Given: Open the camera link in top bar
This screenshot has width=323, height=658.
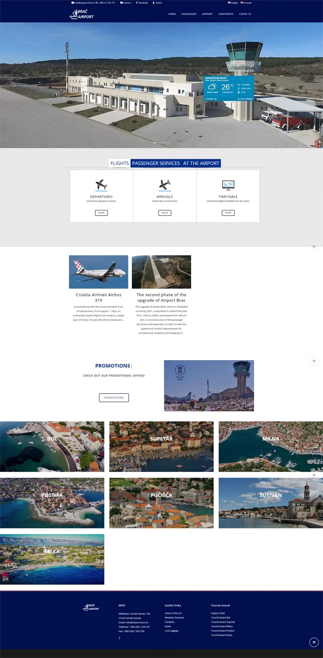Looking at the screenshot, I should (x=126, y=3).
